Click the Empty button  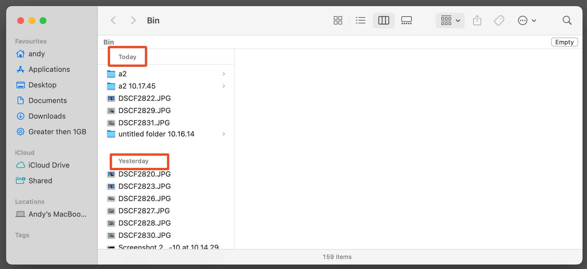564,42
